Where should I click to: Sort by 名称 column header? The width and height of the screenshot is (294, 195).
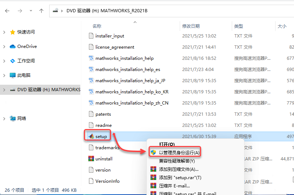click(97, 26)
